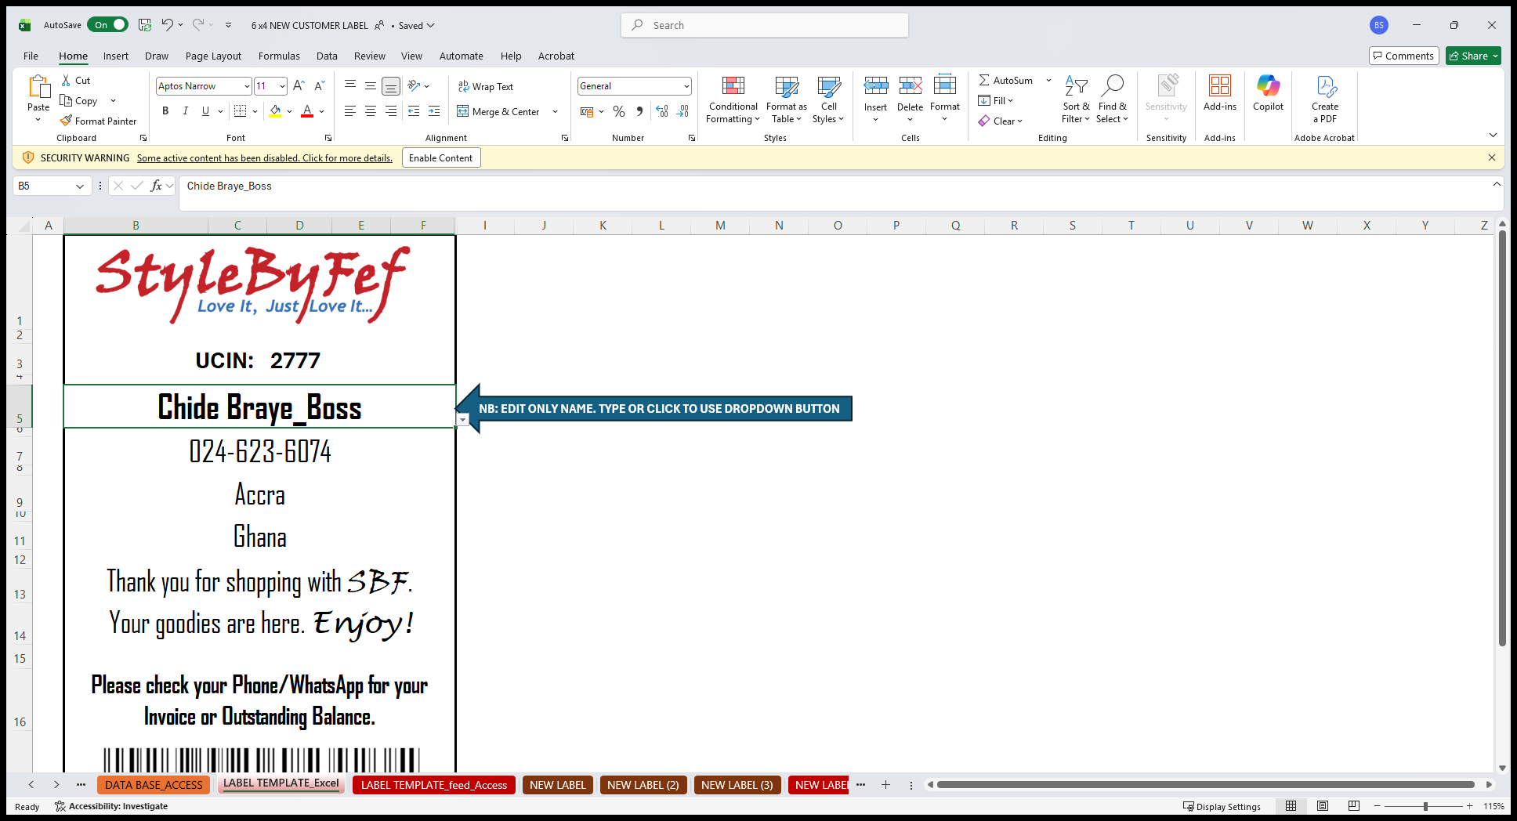Open the Find & Select icon

[1112, 87]
